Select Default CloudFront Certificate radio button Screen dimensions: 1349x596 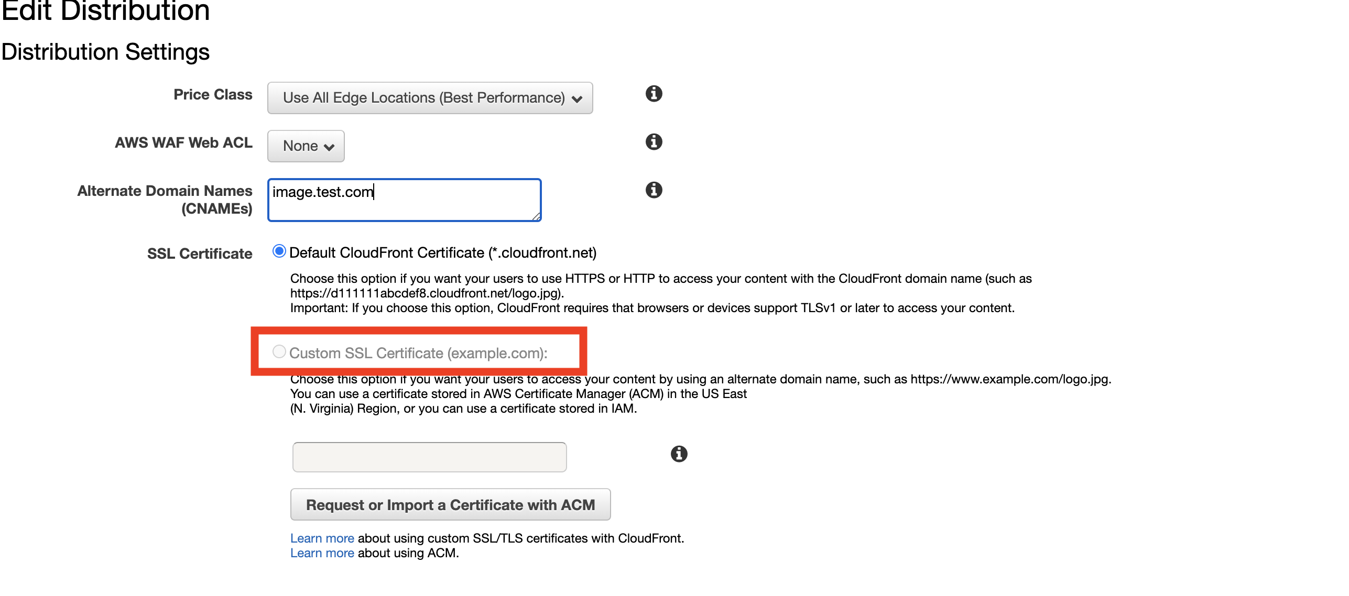click(279, 251)
